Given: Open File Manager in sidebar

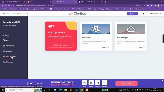Looking at the screenshot, I should coord(7,51).
